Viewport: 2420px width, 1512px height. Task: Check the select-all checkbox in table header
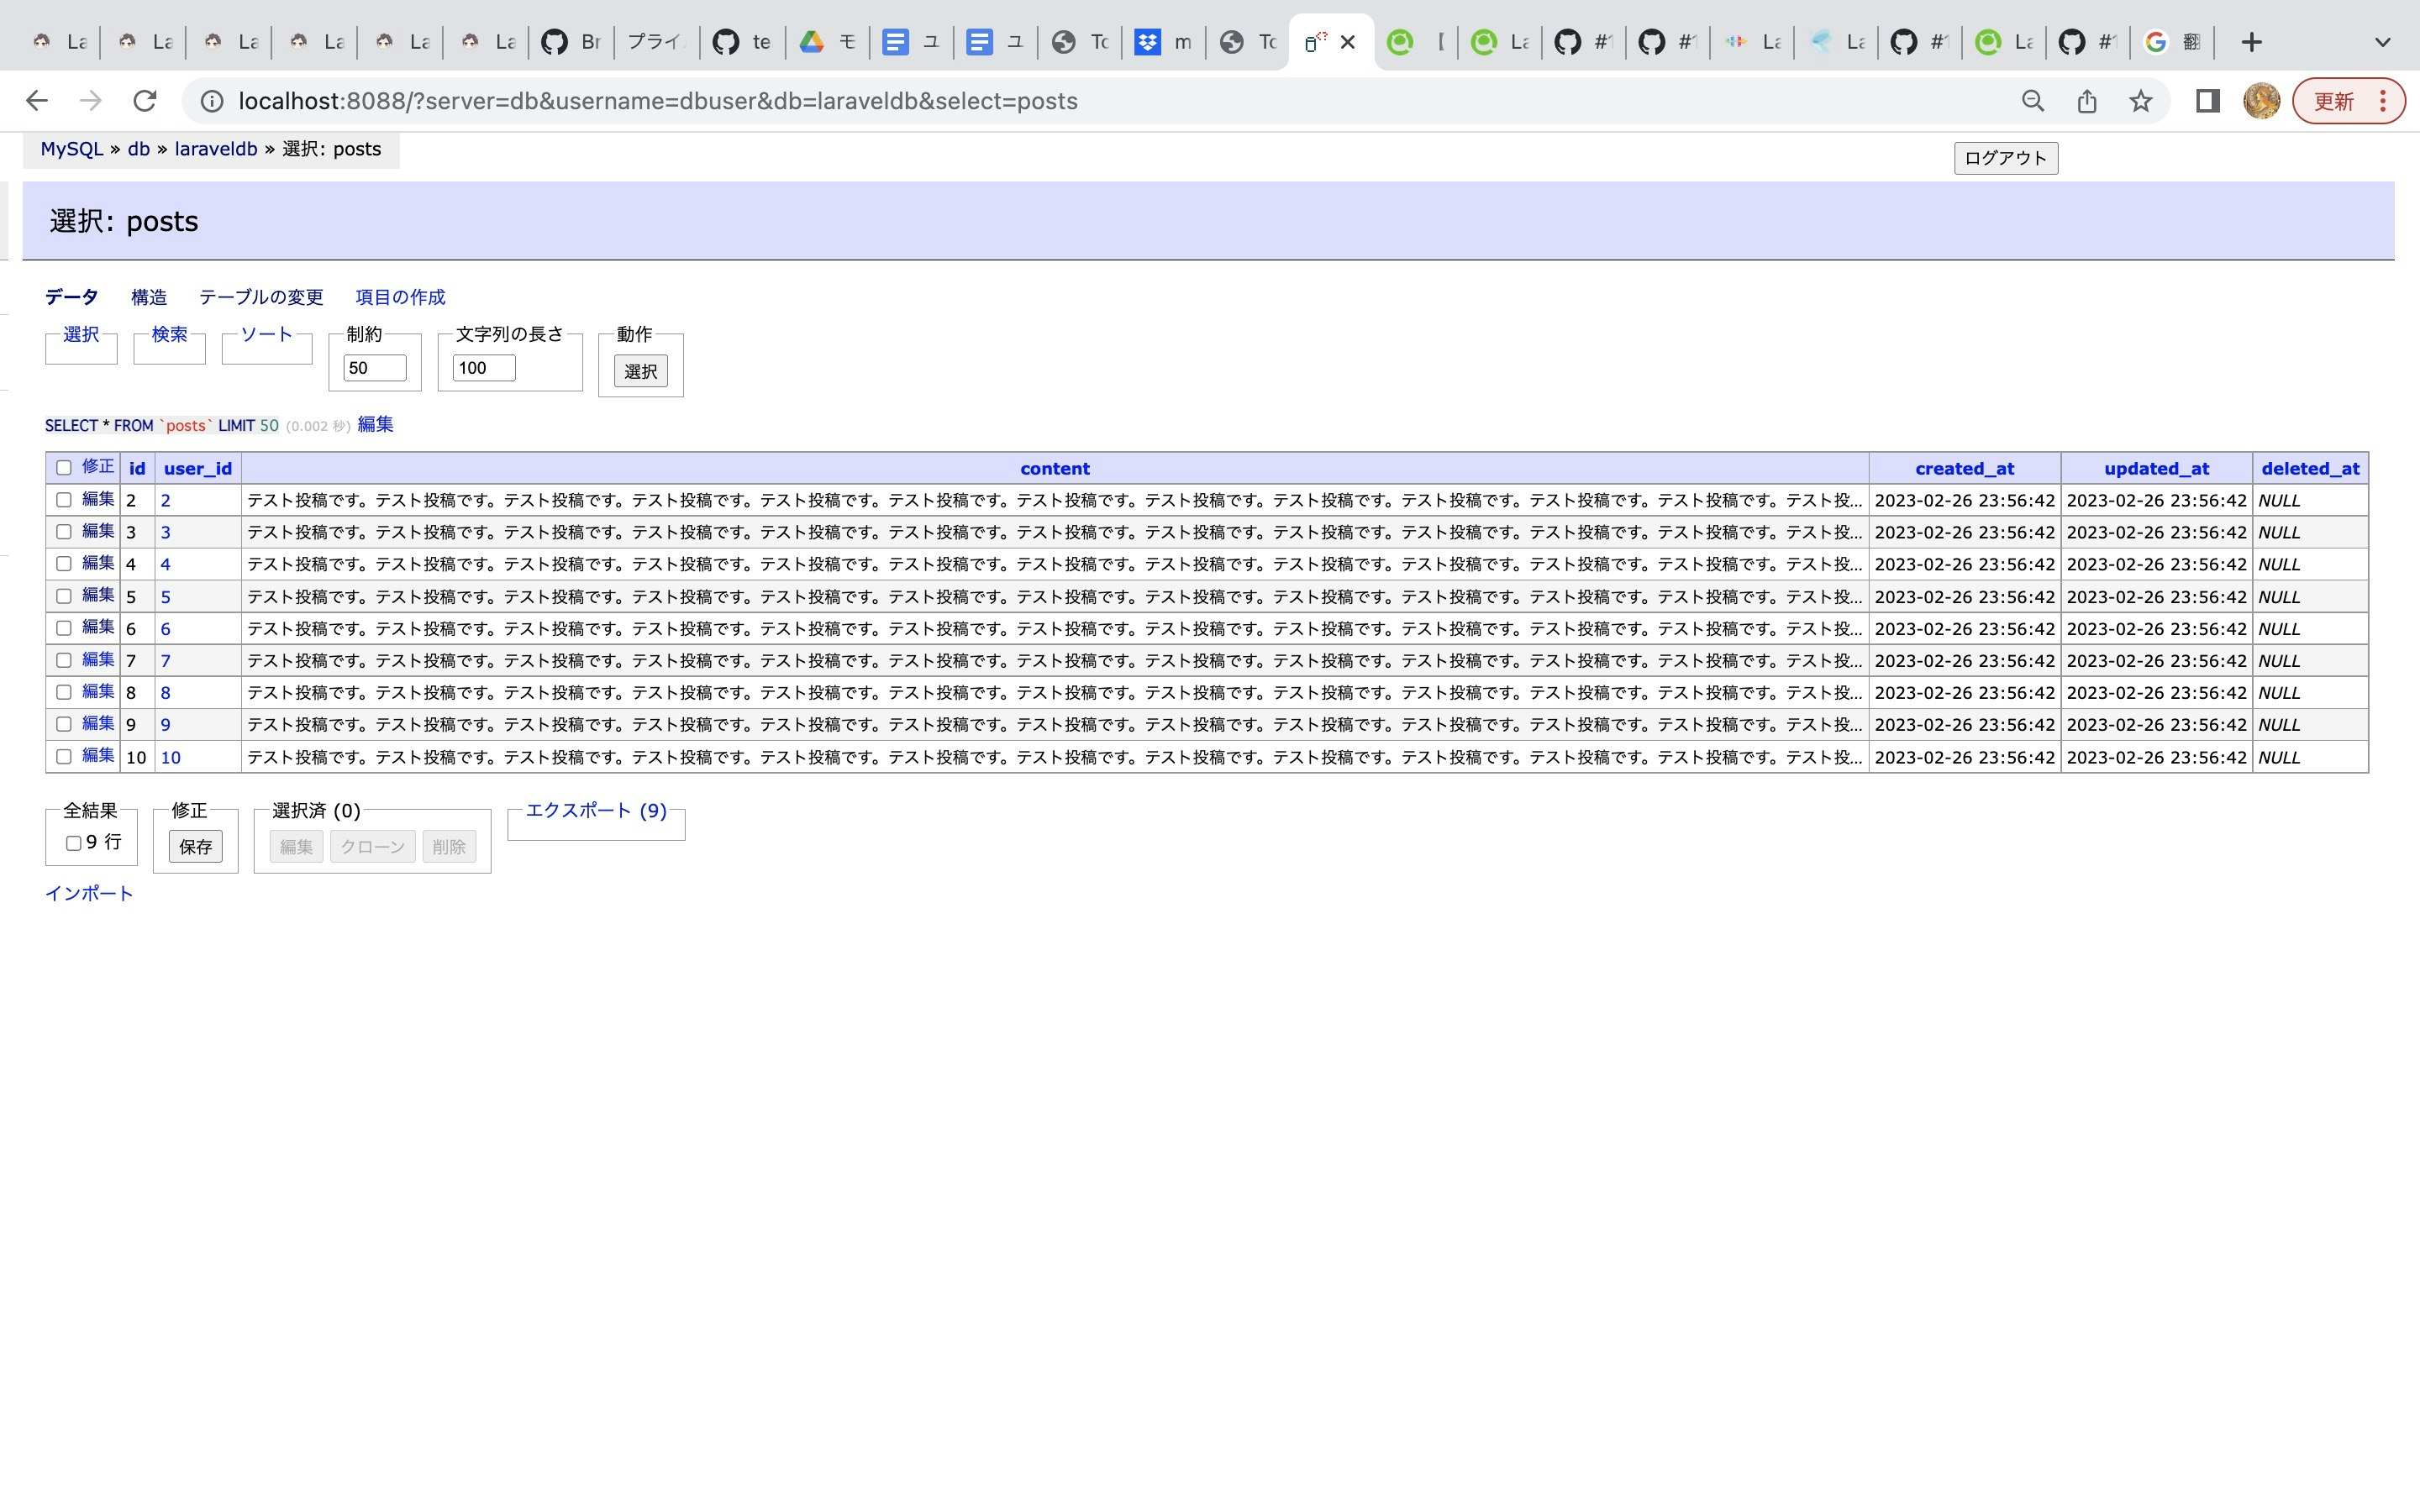coord(64,468)
